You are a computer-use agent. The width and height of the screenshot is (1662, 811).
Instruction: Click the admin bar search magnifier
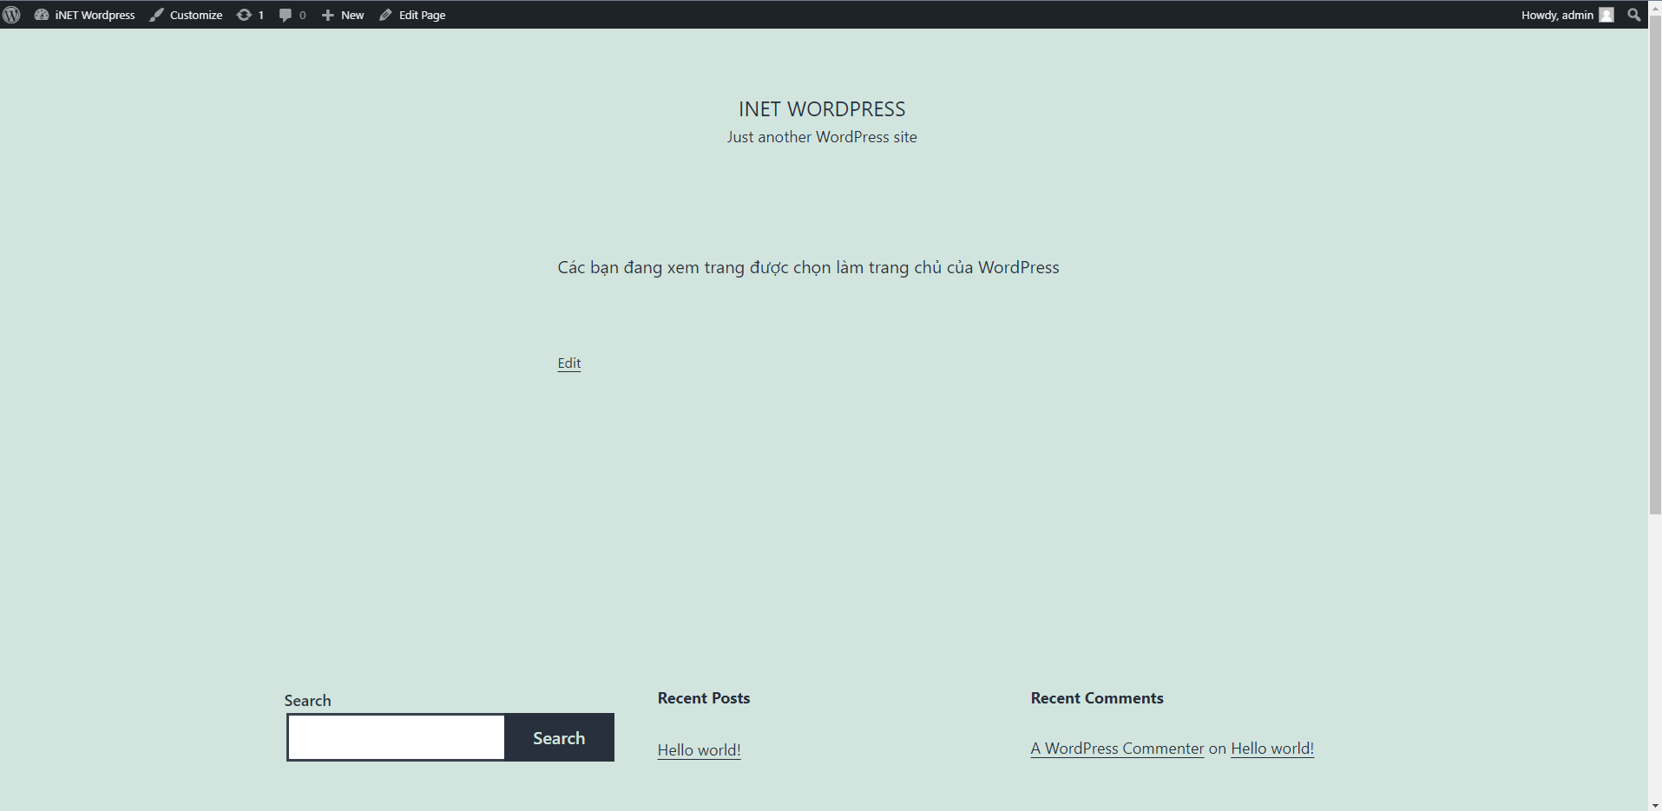coord(1634,15)
